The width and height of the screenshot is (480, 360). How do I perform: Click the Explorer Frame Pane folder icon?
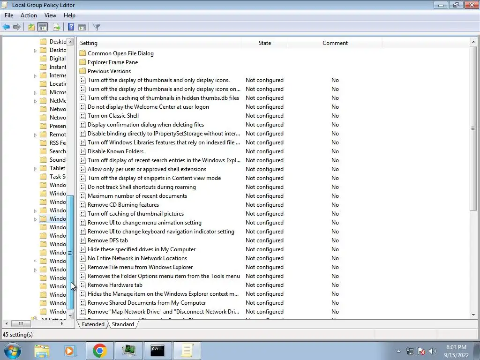coord(82,62)
